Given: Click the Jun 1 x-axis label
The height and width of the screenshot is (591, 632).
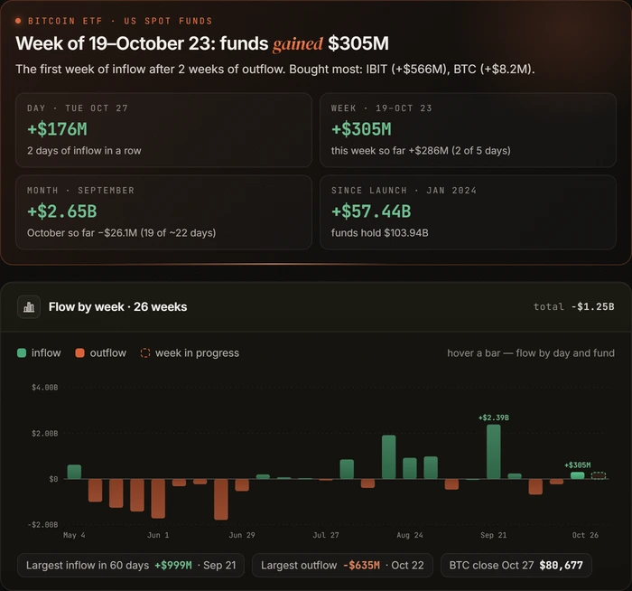Looking at the screenshot, I should click(158, 535).
